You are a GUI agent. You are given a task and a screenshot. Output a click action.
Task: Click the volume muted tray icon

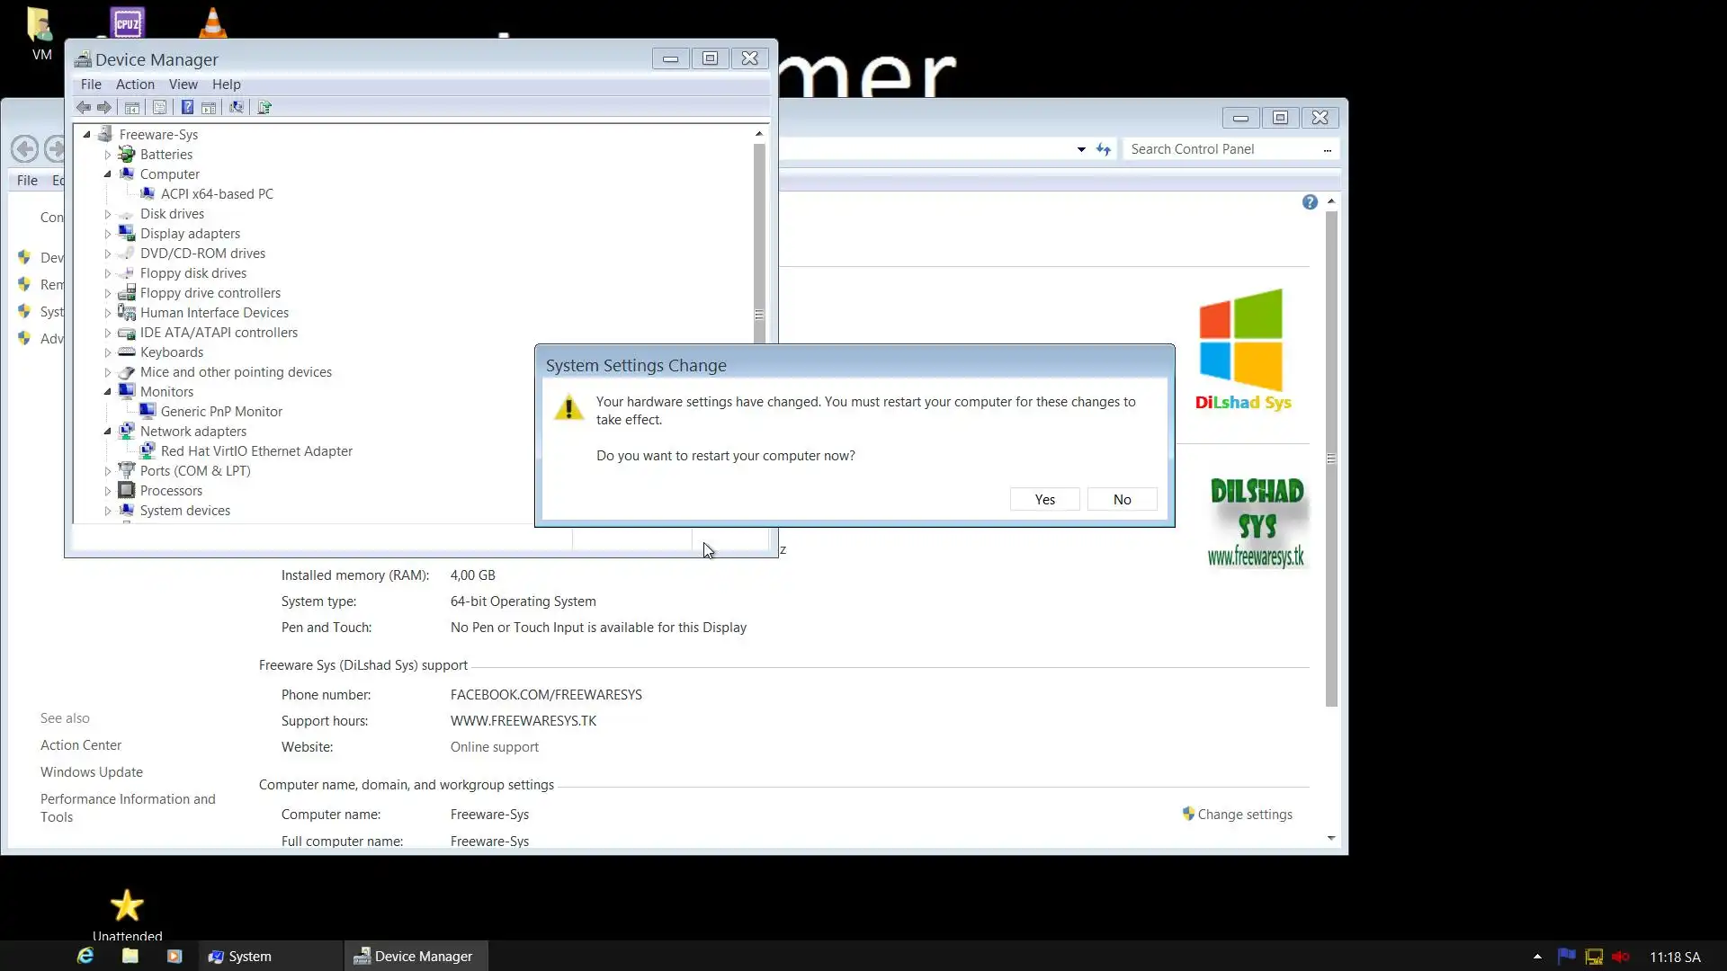(1621, 957)
